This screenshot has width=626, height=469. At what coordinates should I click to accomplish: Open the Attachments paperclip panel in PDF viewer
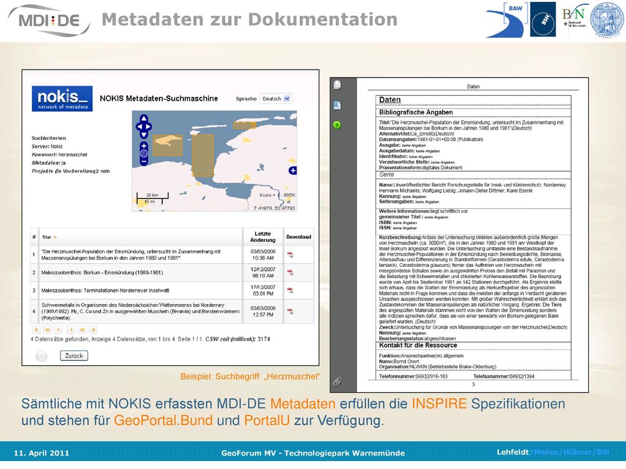pyautogui.click(x=337, y=382)
